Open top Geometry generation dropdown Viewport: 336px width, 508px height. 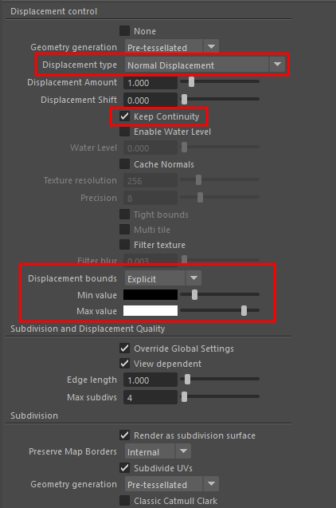pos(172,48)
